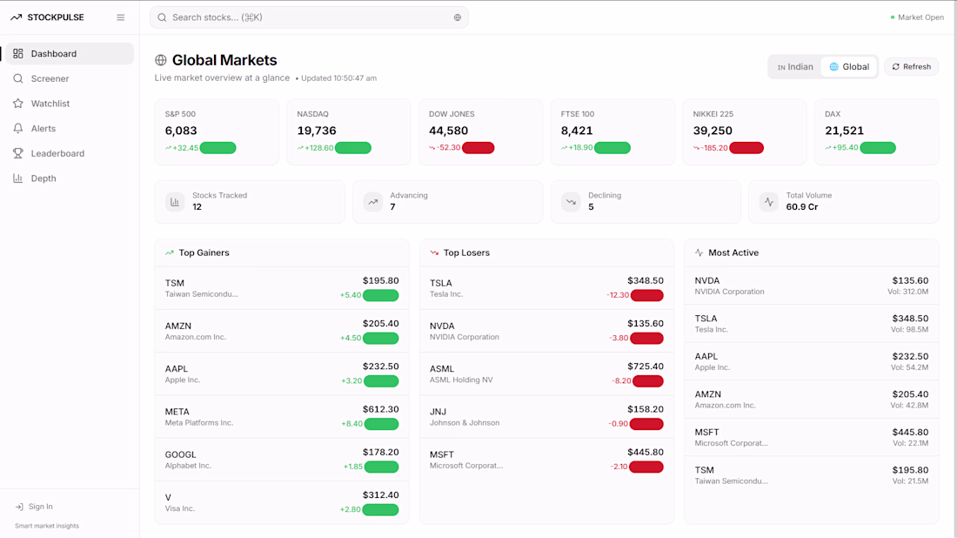Click the Declining trend-down icon
The width and height of the screenshot is (957, 538).
click(x=571, y=201)
